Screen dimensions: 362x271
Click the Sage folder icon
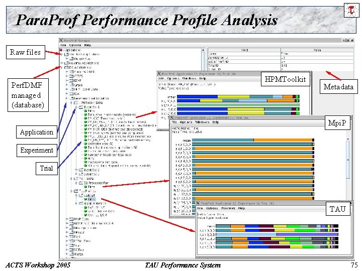(x=71, y=245)
